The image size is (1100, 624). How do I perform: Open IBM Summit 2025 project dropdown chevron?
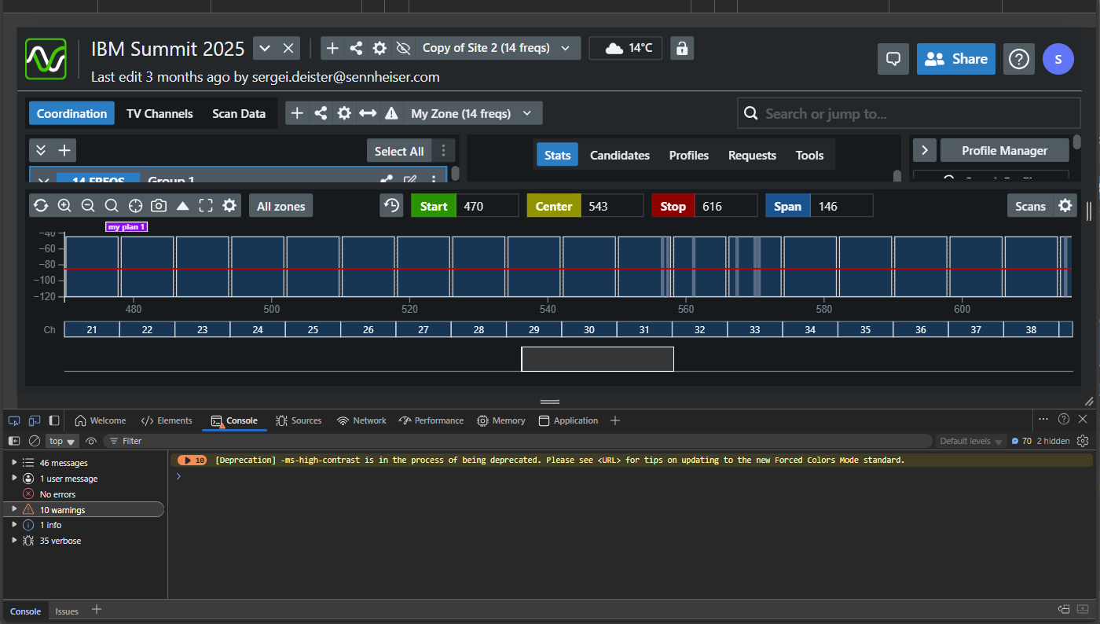(265, 48)
